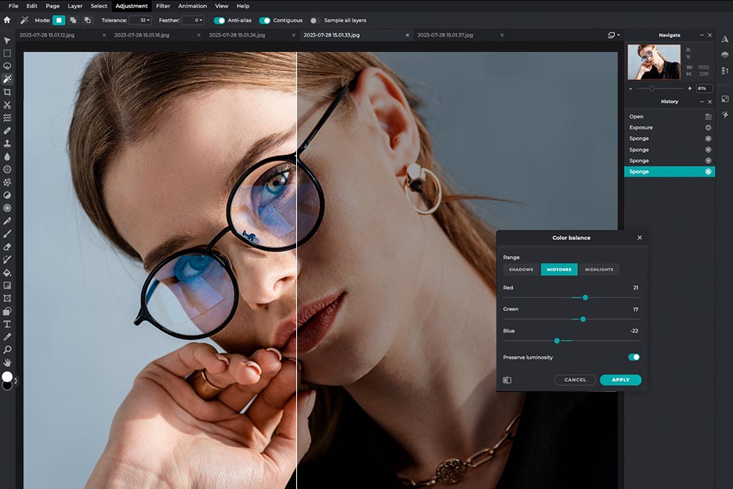Choose the Midtones range
This screenshot has height=489, width=733.
tap(559, 270)
